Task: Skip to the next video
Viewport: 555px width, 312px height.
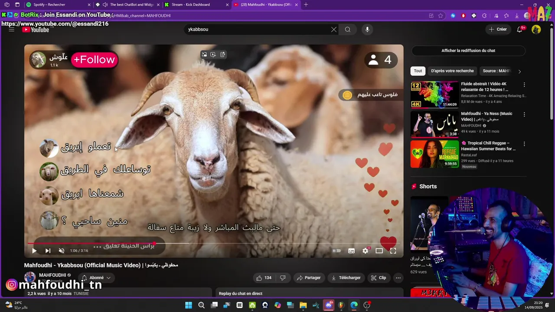Action: pos(48,251)
